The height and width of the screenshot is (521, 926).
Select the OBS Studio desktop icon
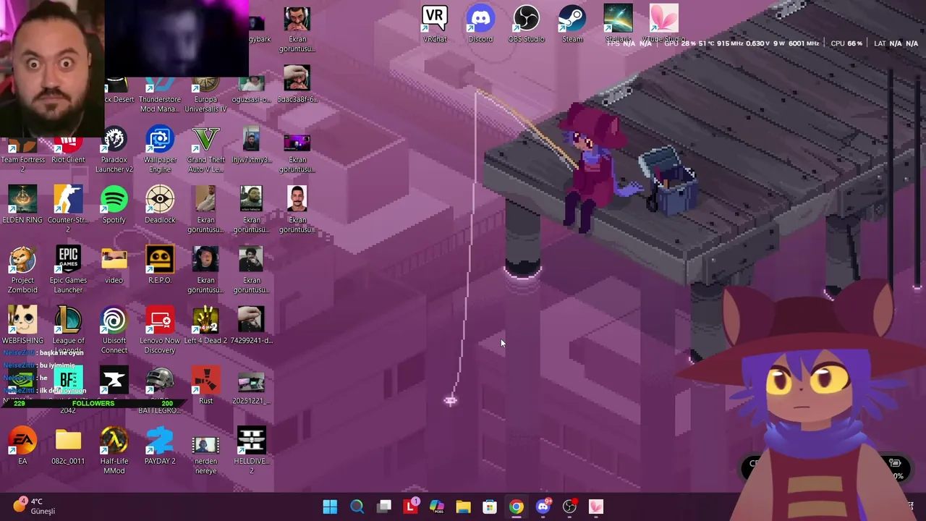click(526, 24)
